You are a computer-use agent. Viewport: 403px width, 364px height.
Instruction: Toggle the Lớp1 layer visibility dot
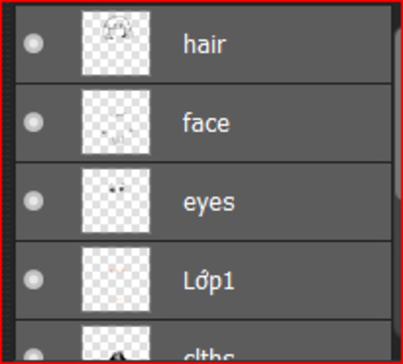(x=33, y=280)
